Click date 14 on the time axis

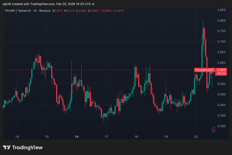[x=17, y=137]
